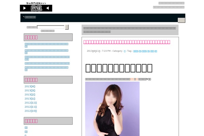
Task: Open the first category link under third sidebar heading
Action: [x=26, y=128]
